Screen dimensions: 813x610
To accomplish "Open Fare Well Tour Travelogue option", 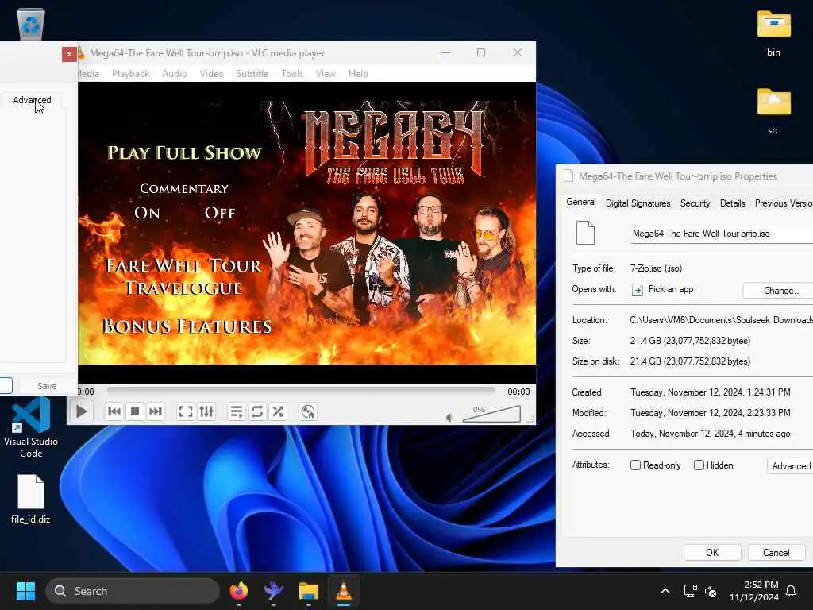I will click(183, 276).
